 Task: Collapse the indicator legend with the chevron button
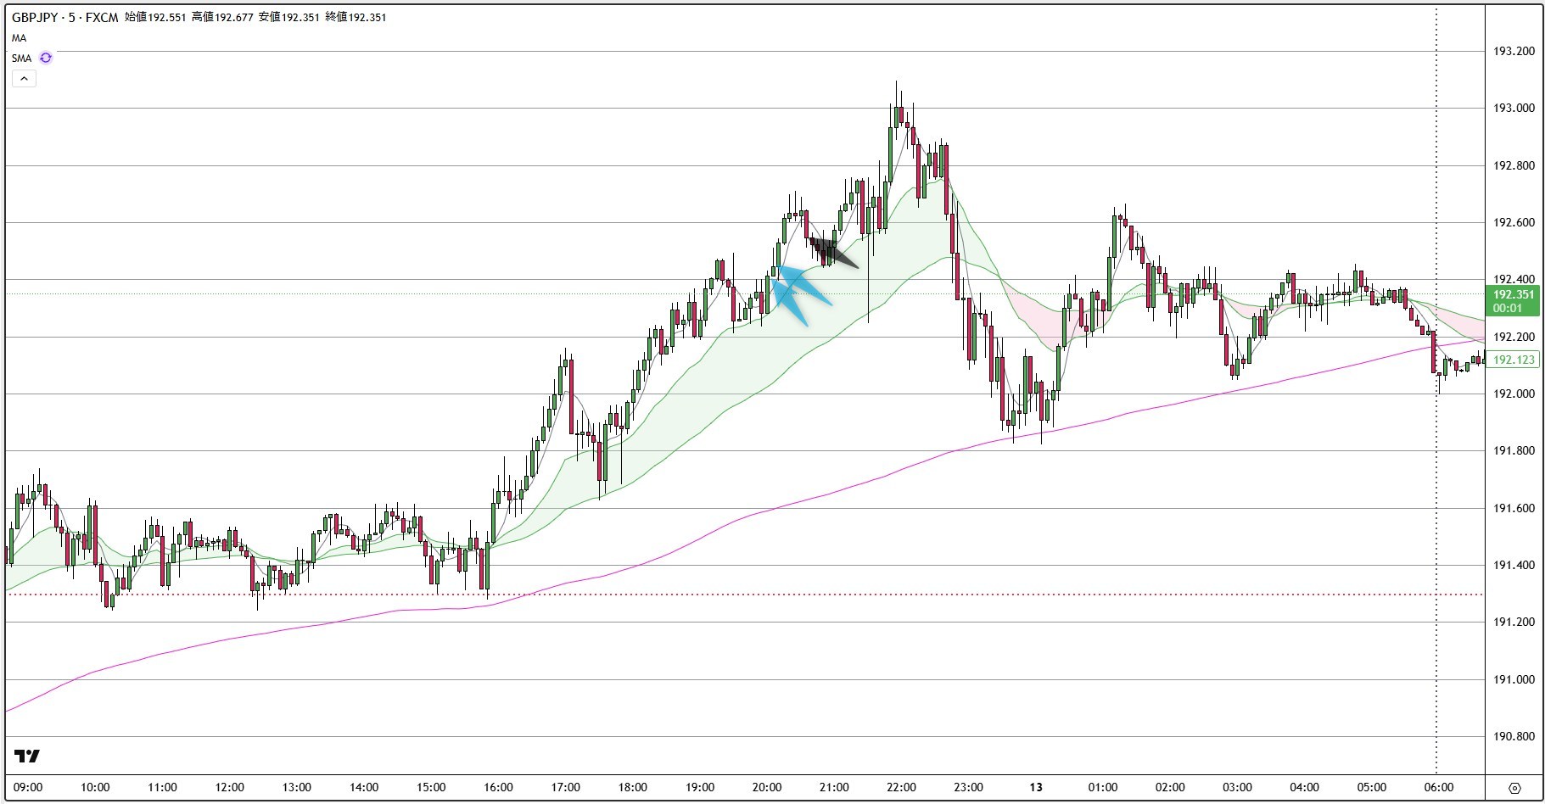click(24, 79)
